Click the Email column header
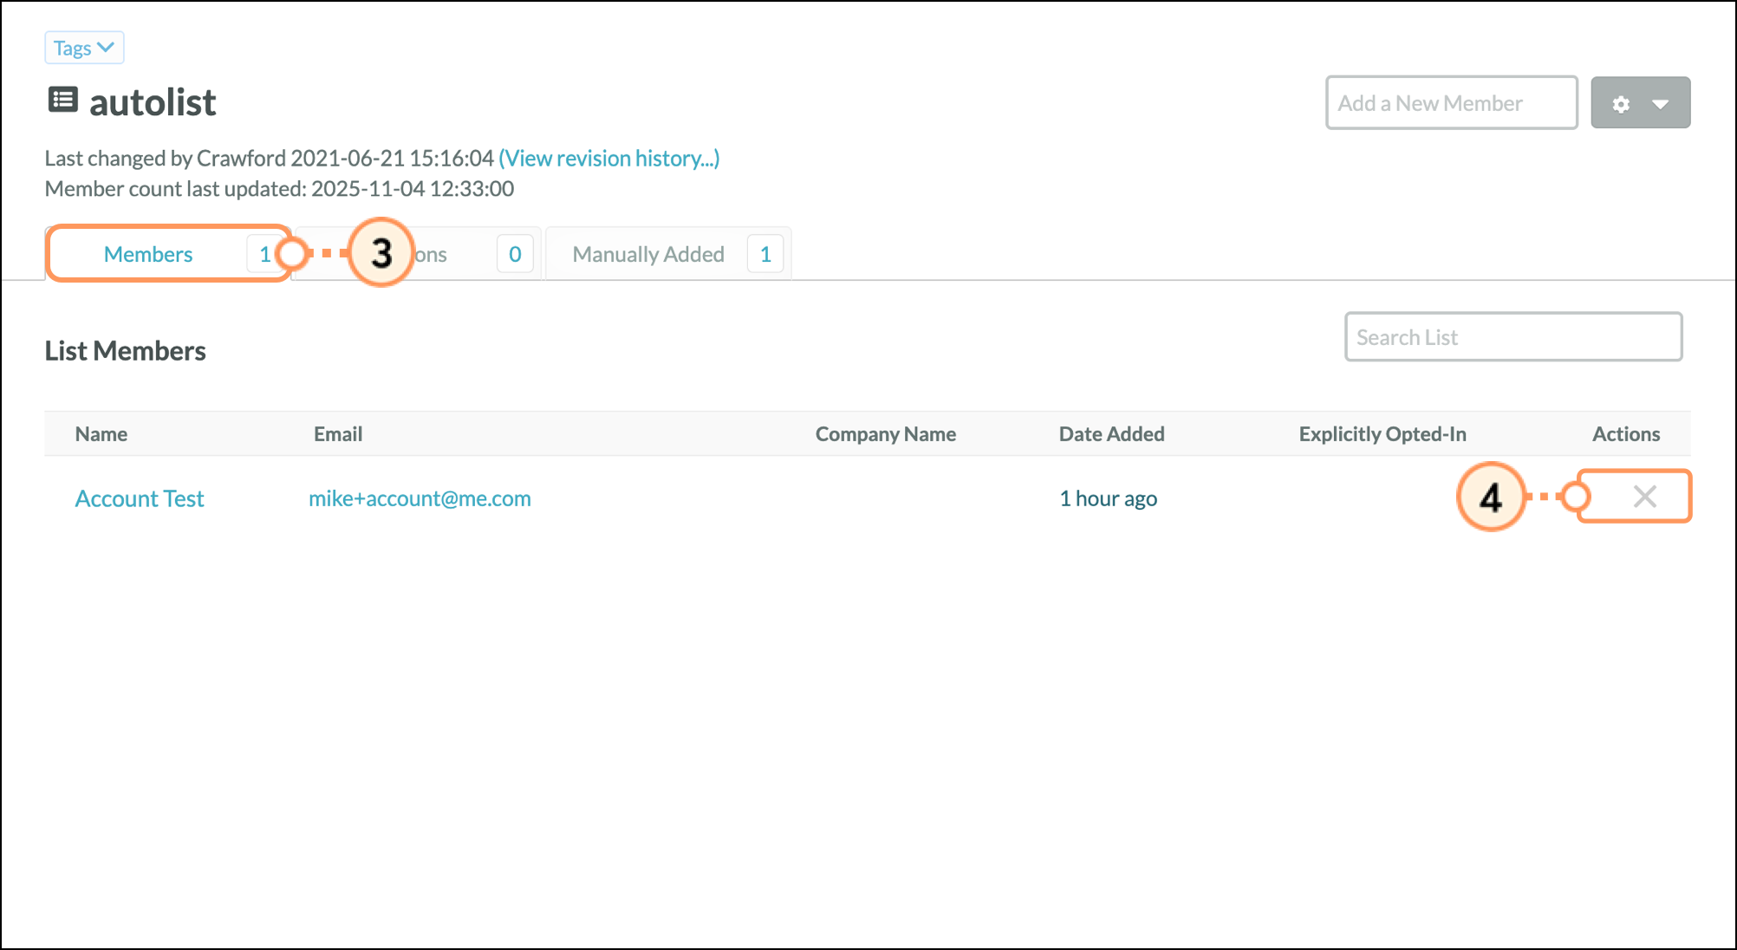 click(338, 434)
